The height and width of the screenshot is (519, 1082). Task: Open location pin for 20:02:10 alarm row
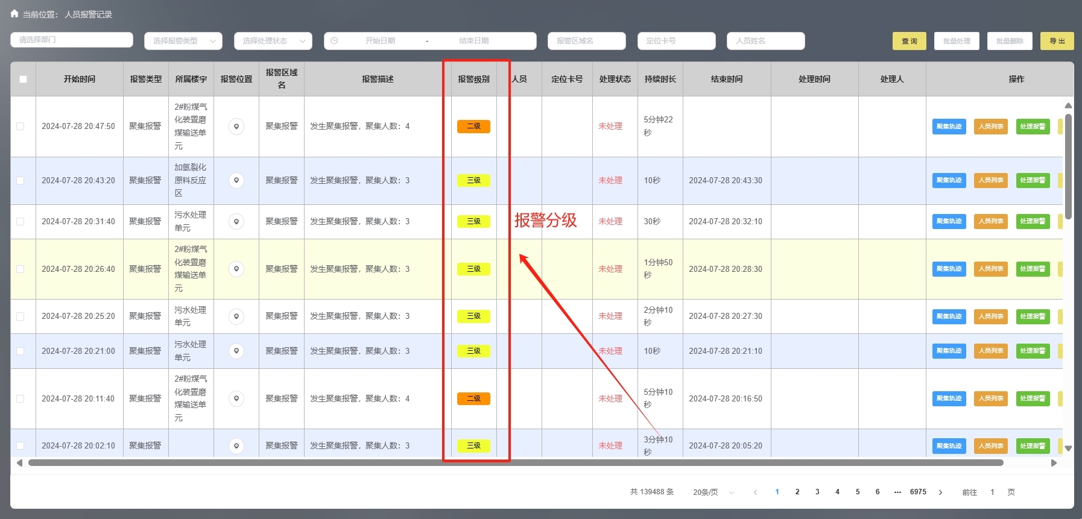[x=236, y=446]
